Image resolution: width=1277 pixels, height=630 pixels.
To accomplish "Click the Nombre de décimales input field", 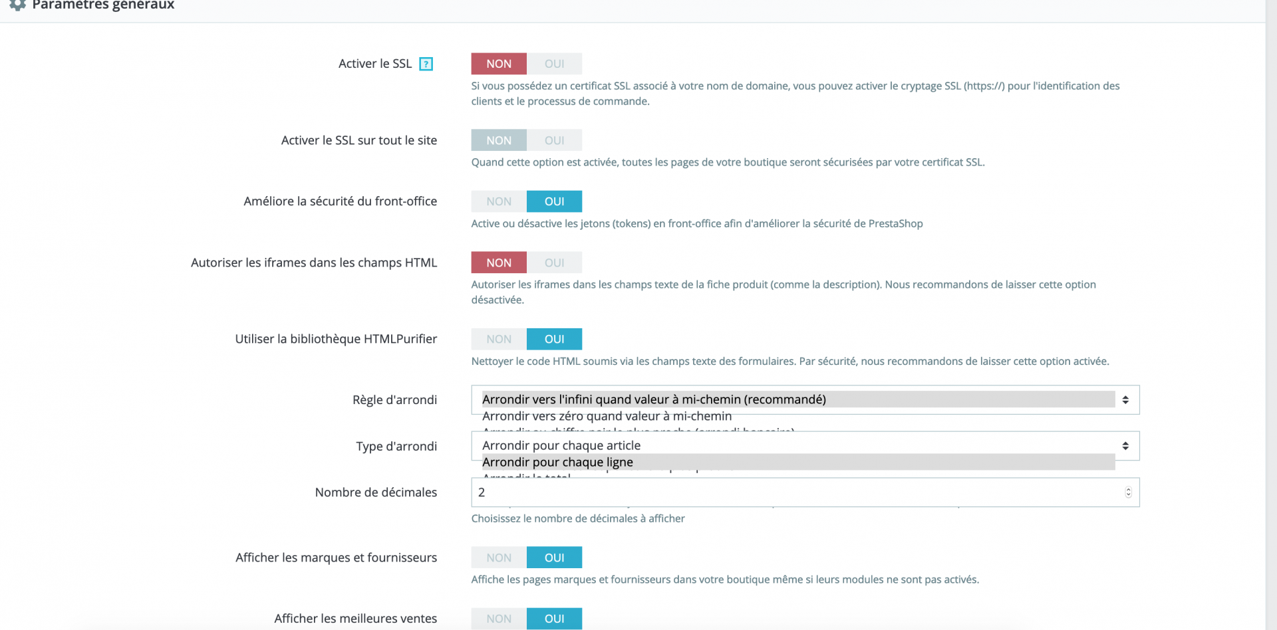I will point(805,492).
